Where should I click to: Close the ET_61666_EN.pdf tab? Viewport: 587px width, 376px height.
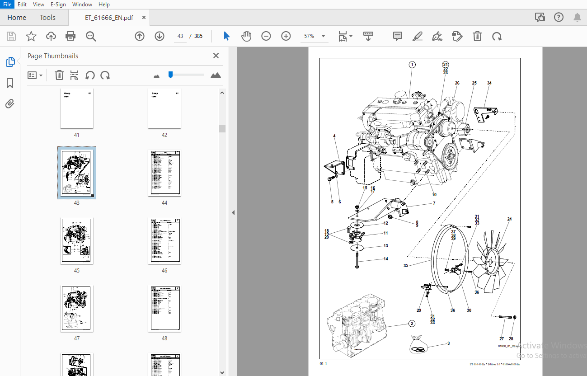coord(144,18)
